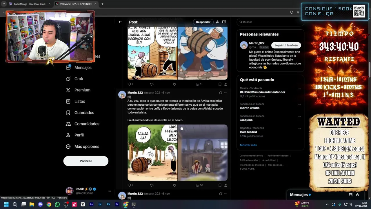
Task: Repost the tweet with 30 views
Action: coord(152,185)
